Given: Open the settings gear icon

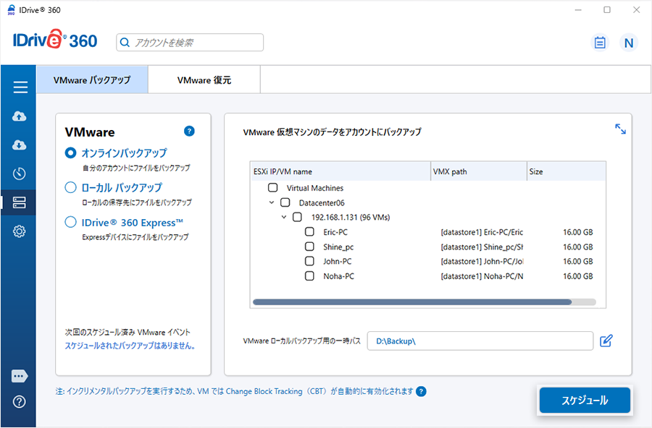Looking at the screenshot, I should [20, 231].
